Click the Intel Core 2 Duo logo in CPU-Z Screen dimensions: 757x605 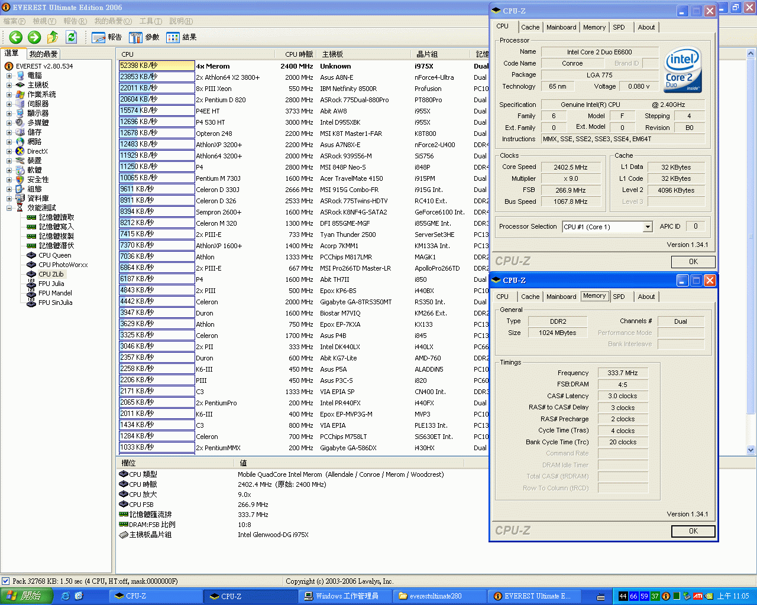682,70
